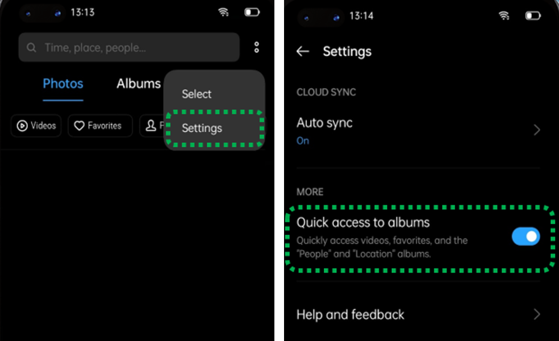Switch to the Albums tab

pyautogui.click(x=139, y=84)
